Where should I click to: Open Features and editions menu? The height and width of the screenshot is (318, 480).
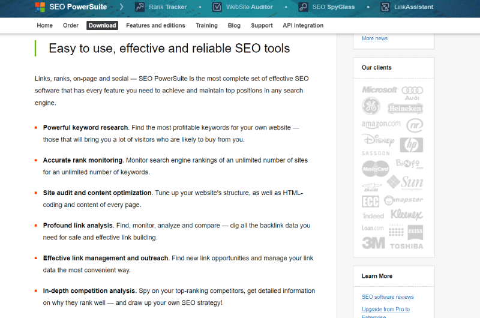point(155,25)
